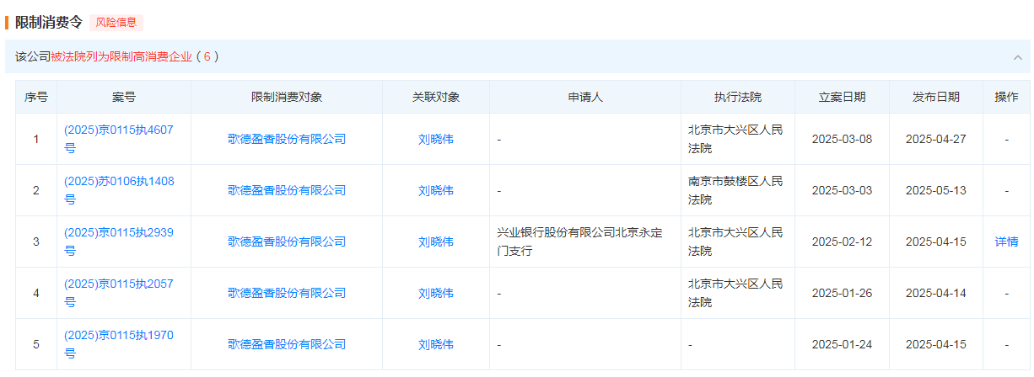Select applicant 兴业银行股份有限公司北京永定门支行
Image resolution: width=1034 pixels, height=377 pixels.
[580, 242]
